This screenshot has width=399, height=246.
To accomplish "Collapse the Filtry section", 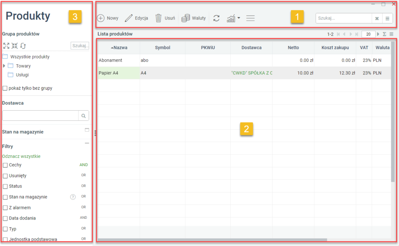I will [x=87, y=143].
